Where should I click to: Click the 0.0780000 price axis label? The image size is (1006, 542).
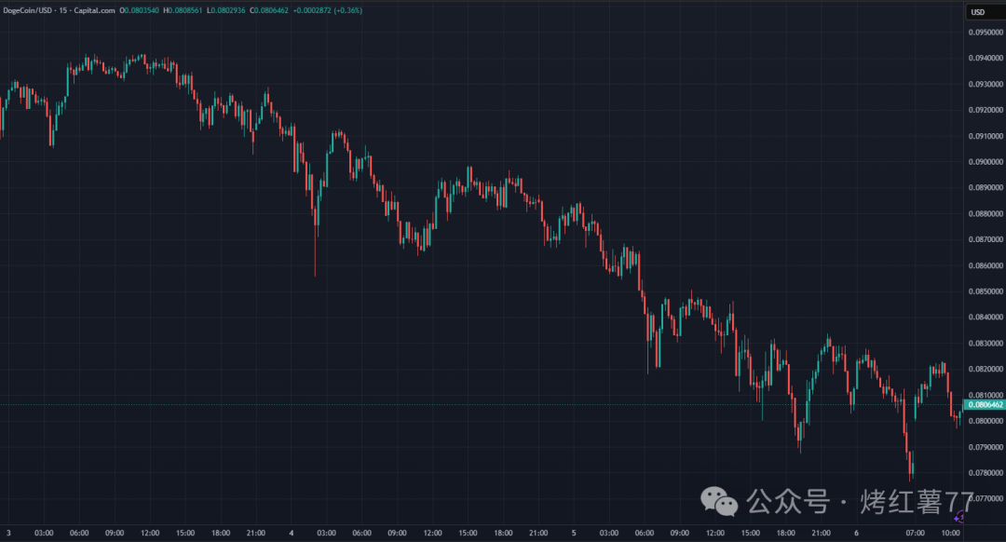click(986, 473)
